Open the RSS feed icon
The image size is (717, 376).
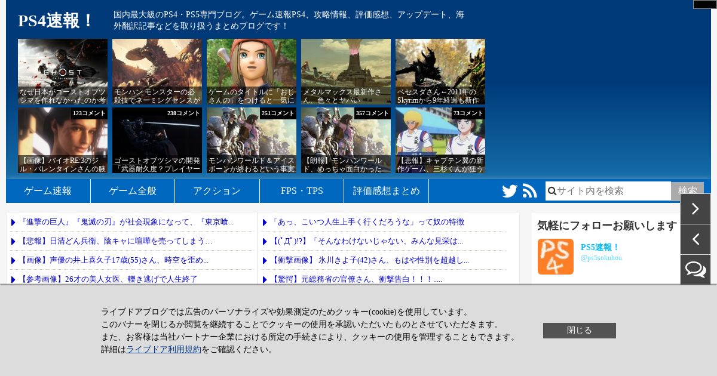[530, 191]
